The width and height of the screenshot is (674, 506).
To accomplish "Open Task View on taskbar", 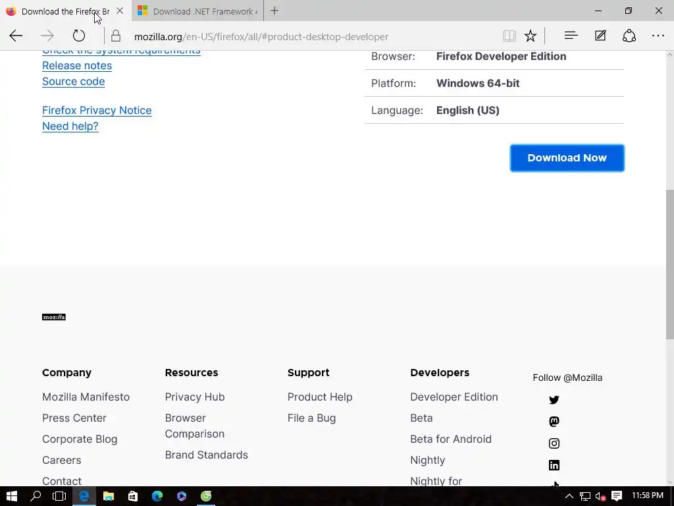I will 59,496.
